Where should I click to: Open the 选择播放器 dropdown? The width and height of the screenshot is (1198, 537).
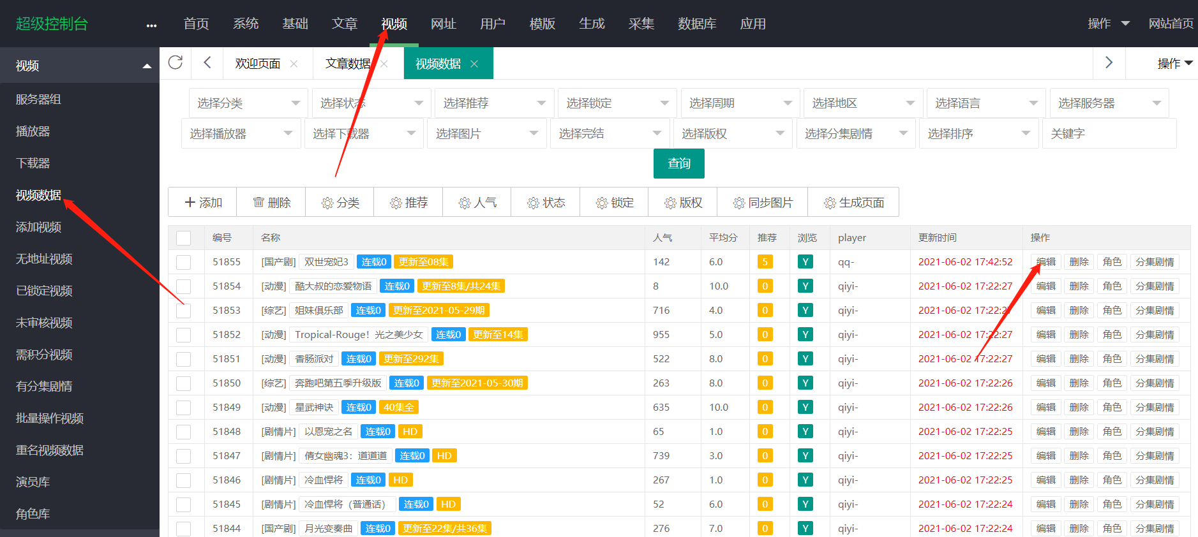pyautogui.click(x=241, y=133)
